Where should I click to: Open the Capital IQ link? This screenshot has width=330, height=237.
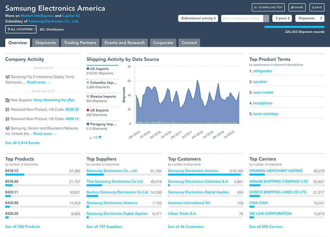click(71, 16)
